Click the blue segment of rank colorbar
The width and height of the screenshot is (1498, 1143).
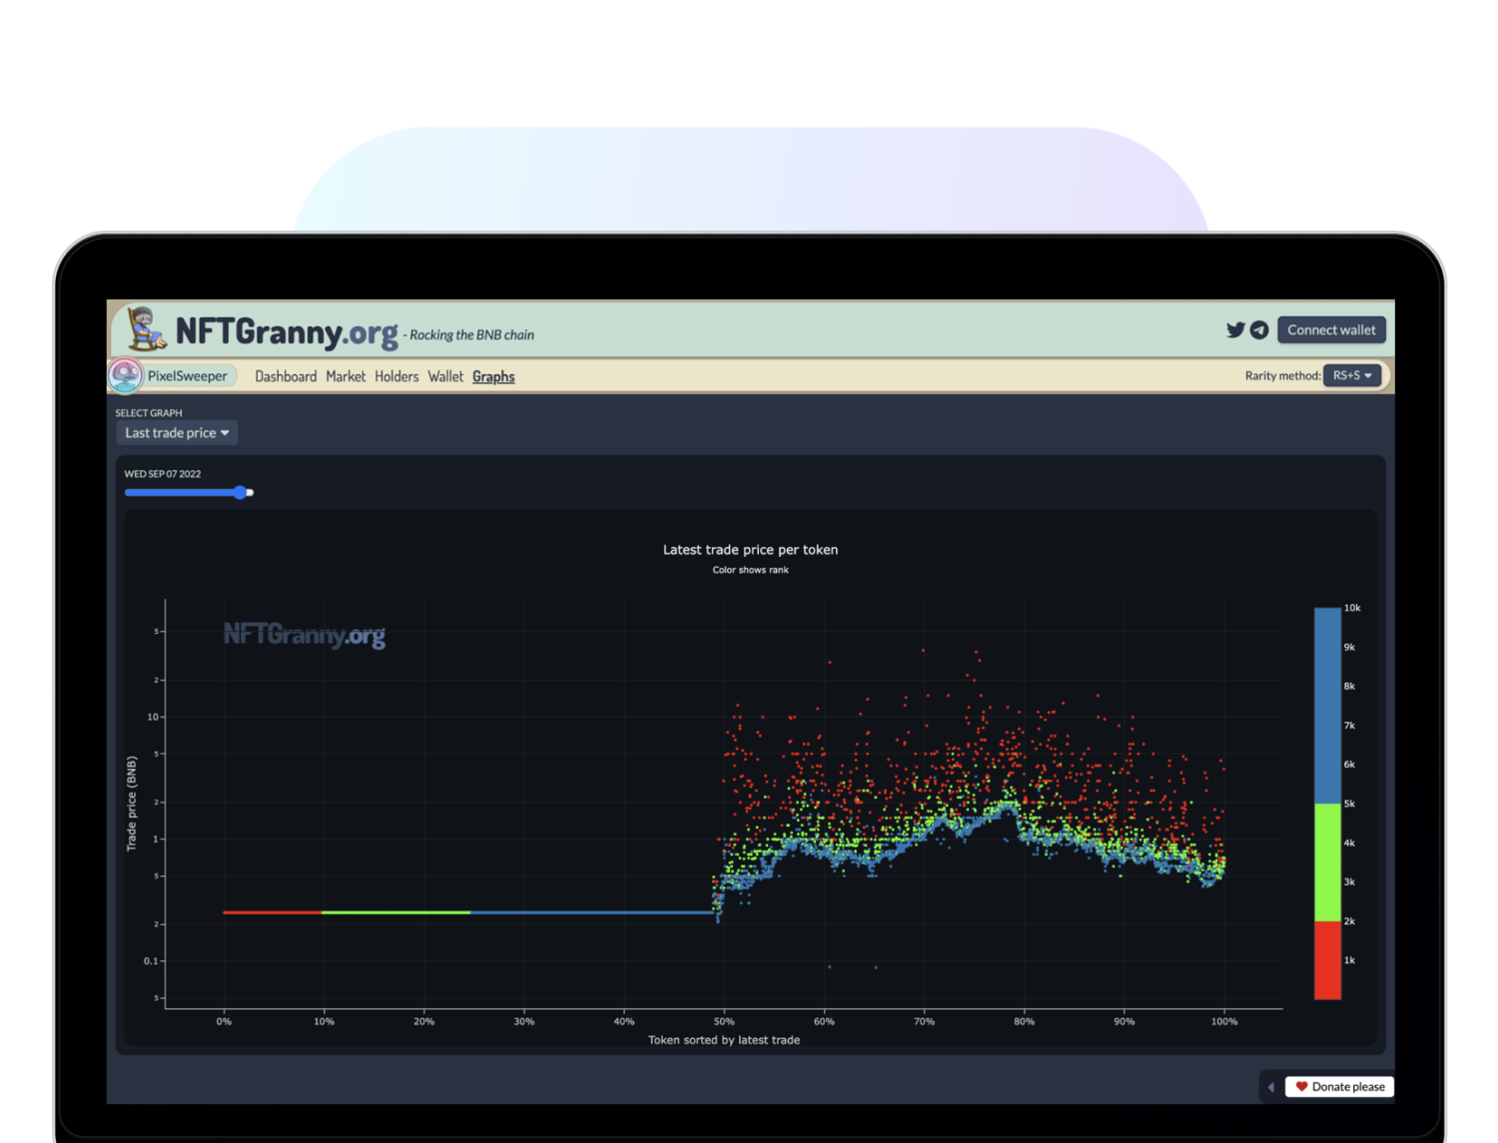coord(1327,705)
